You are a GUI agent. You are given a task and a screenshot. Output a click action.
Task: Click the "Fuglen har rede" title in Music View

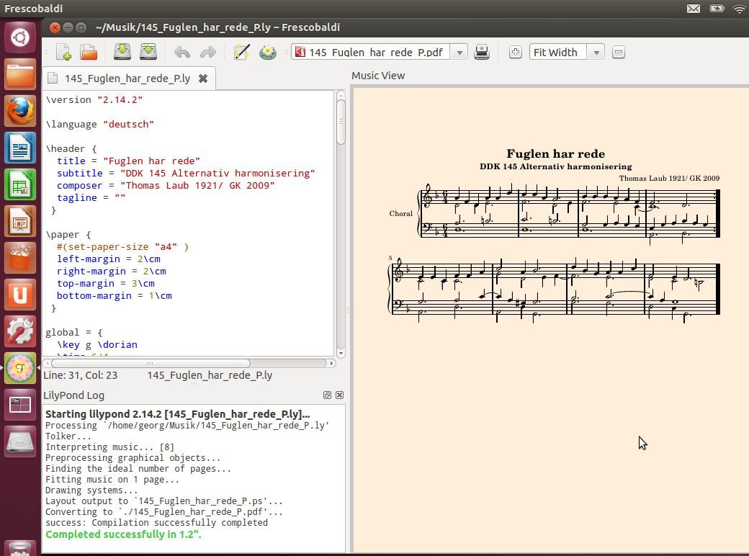coord(555,154)
